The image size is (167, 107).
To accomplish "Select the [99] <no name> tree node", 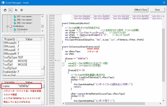I will [x=24, y=23].
